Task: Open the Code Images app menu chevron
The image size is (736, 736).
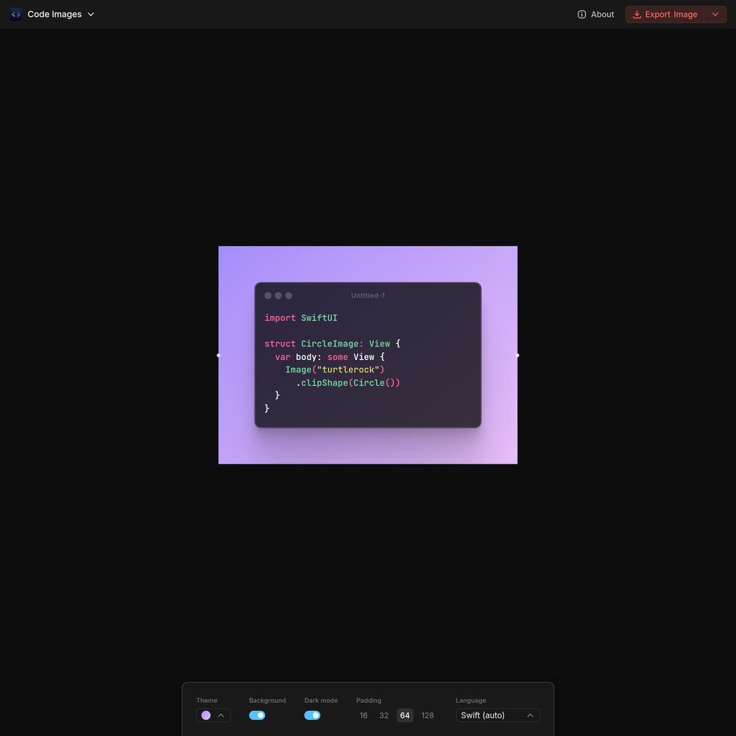Action: pyautogui.click(x=91, y=14)
